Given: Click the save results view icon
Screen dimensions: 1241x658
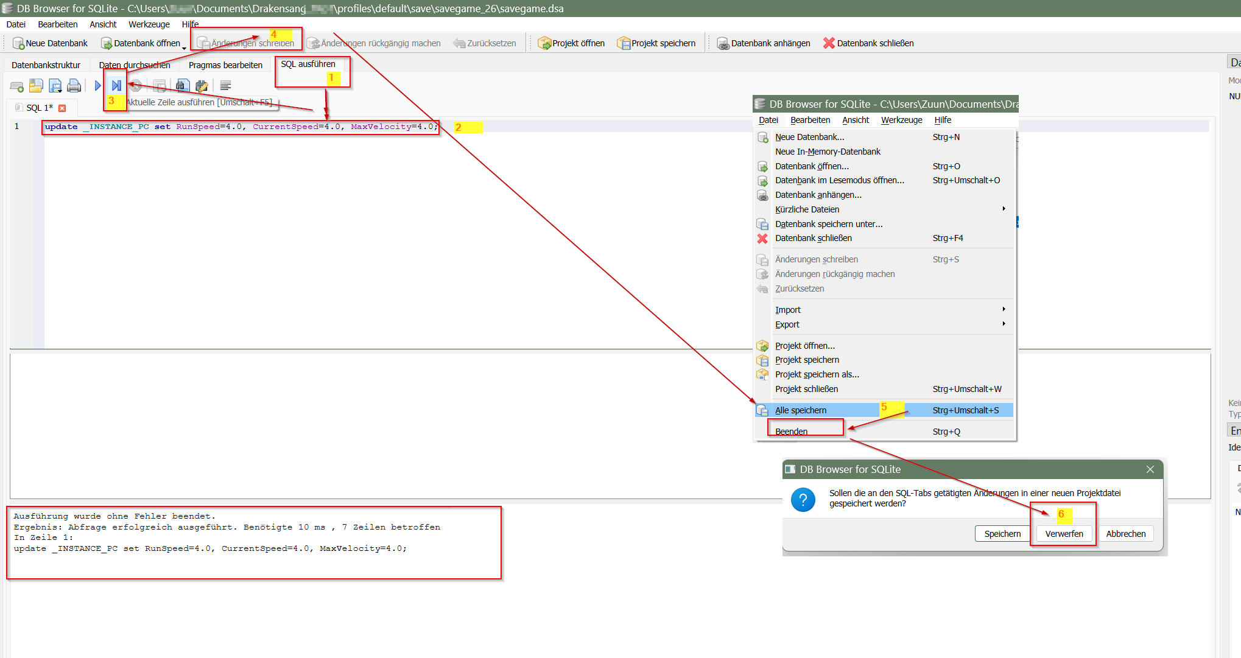Looking at the screenshot, I should pos(160,86).
